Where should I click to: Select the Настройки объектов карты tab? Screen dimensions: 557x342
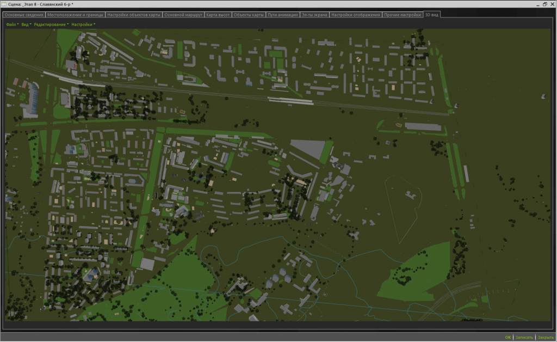134,15
